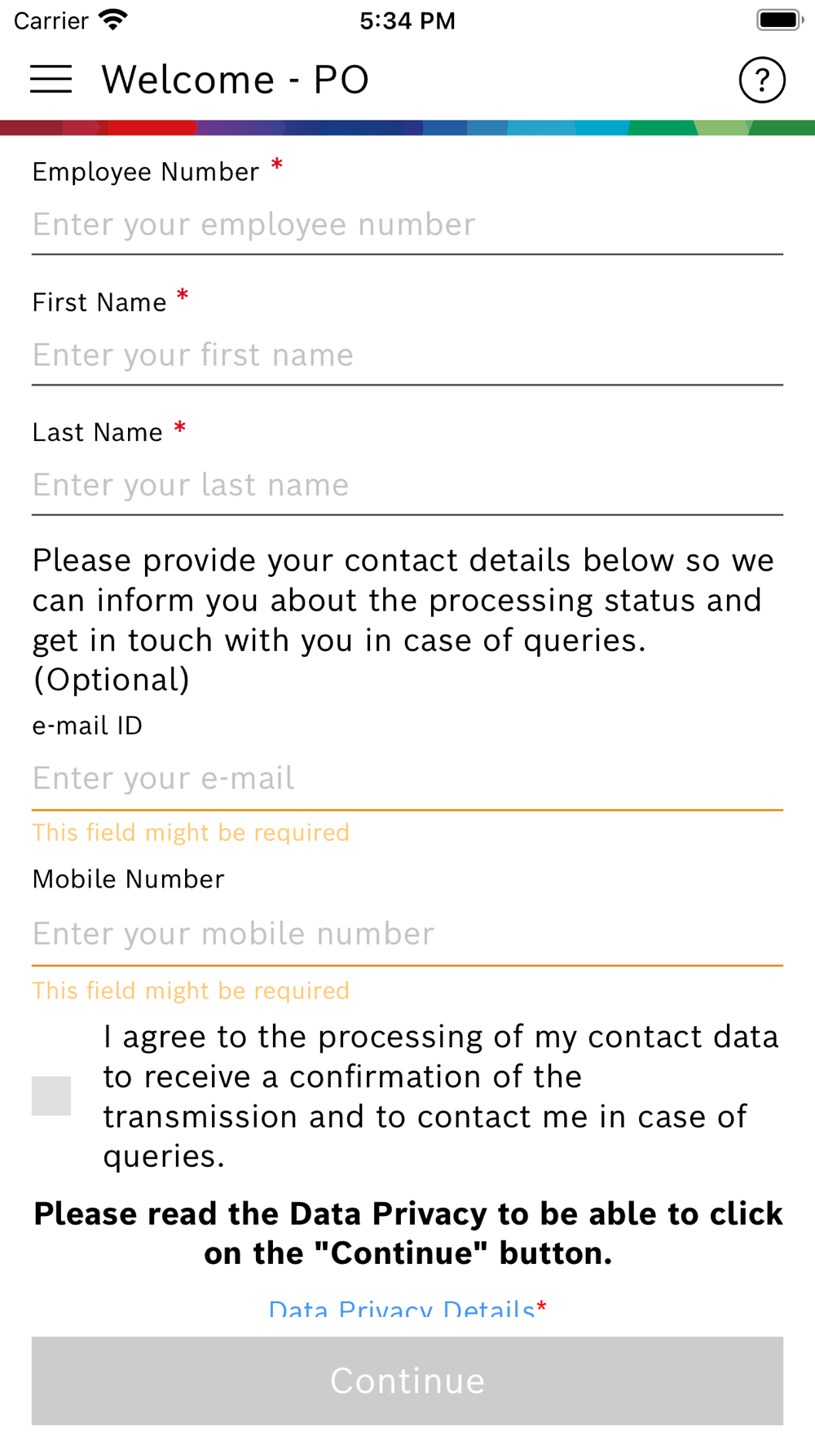Tap the battery indicator icon
Viewport: 815px width, 1449px height.
779,20
